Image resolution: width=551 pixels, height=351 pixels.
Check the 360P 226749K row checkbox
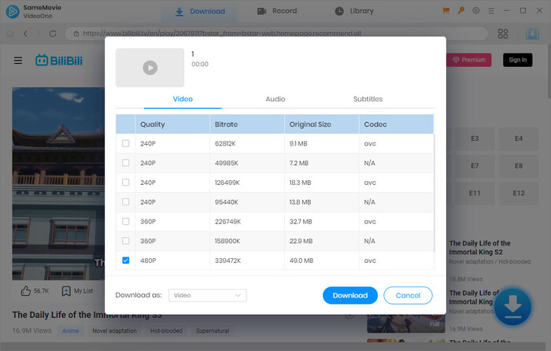click(125, 221)
